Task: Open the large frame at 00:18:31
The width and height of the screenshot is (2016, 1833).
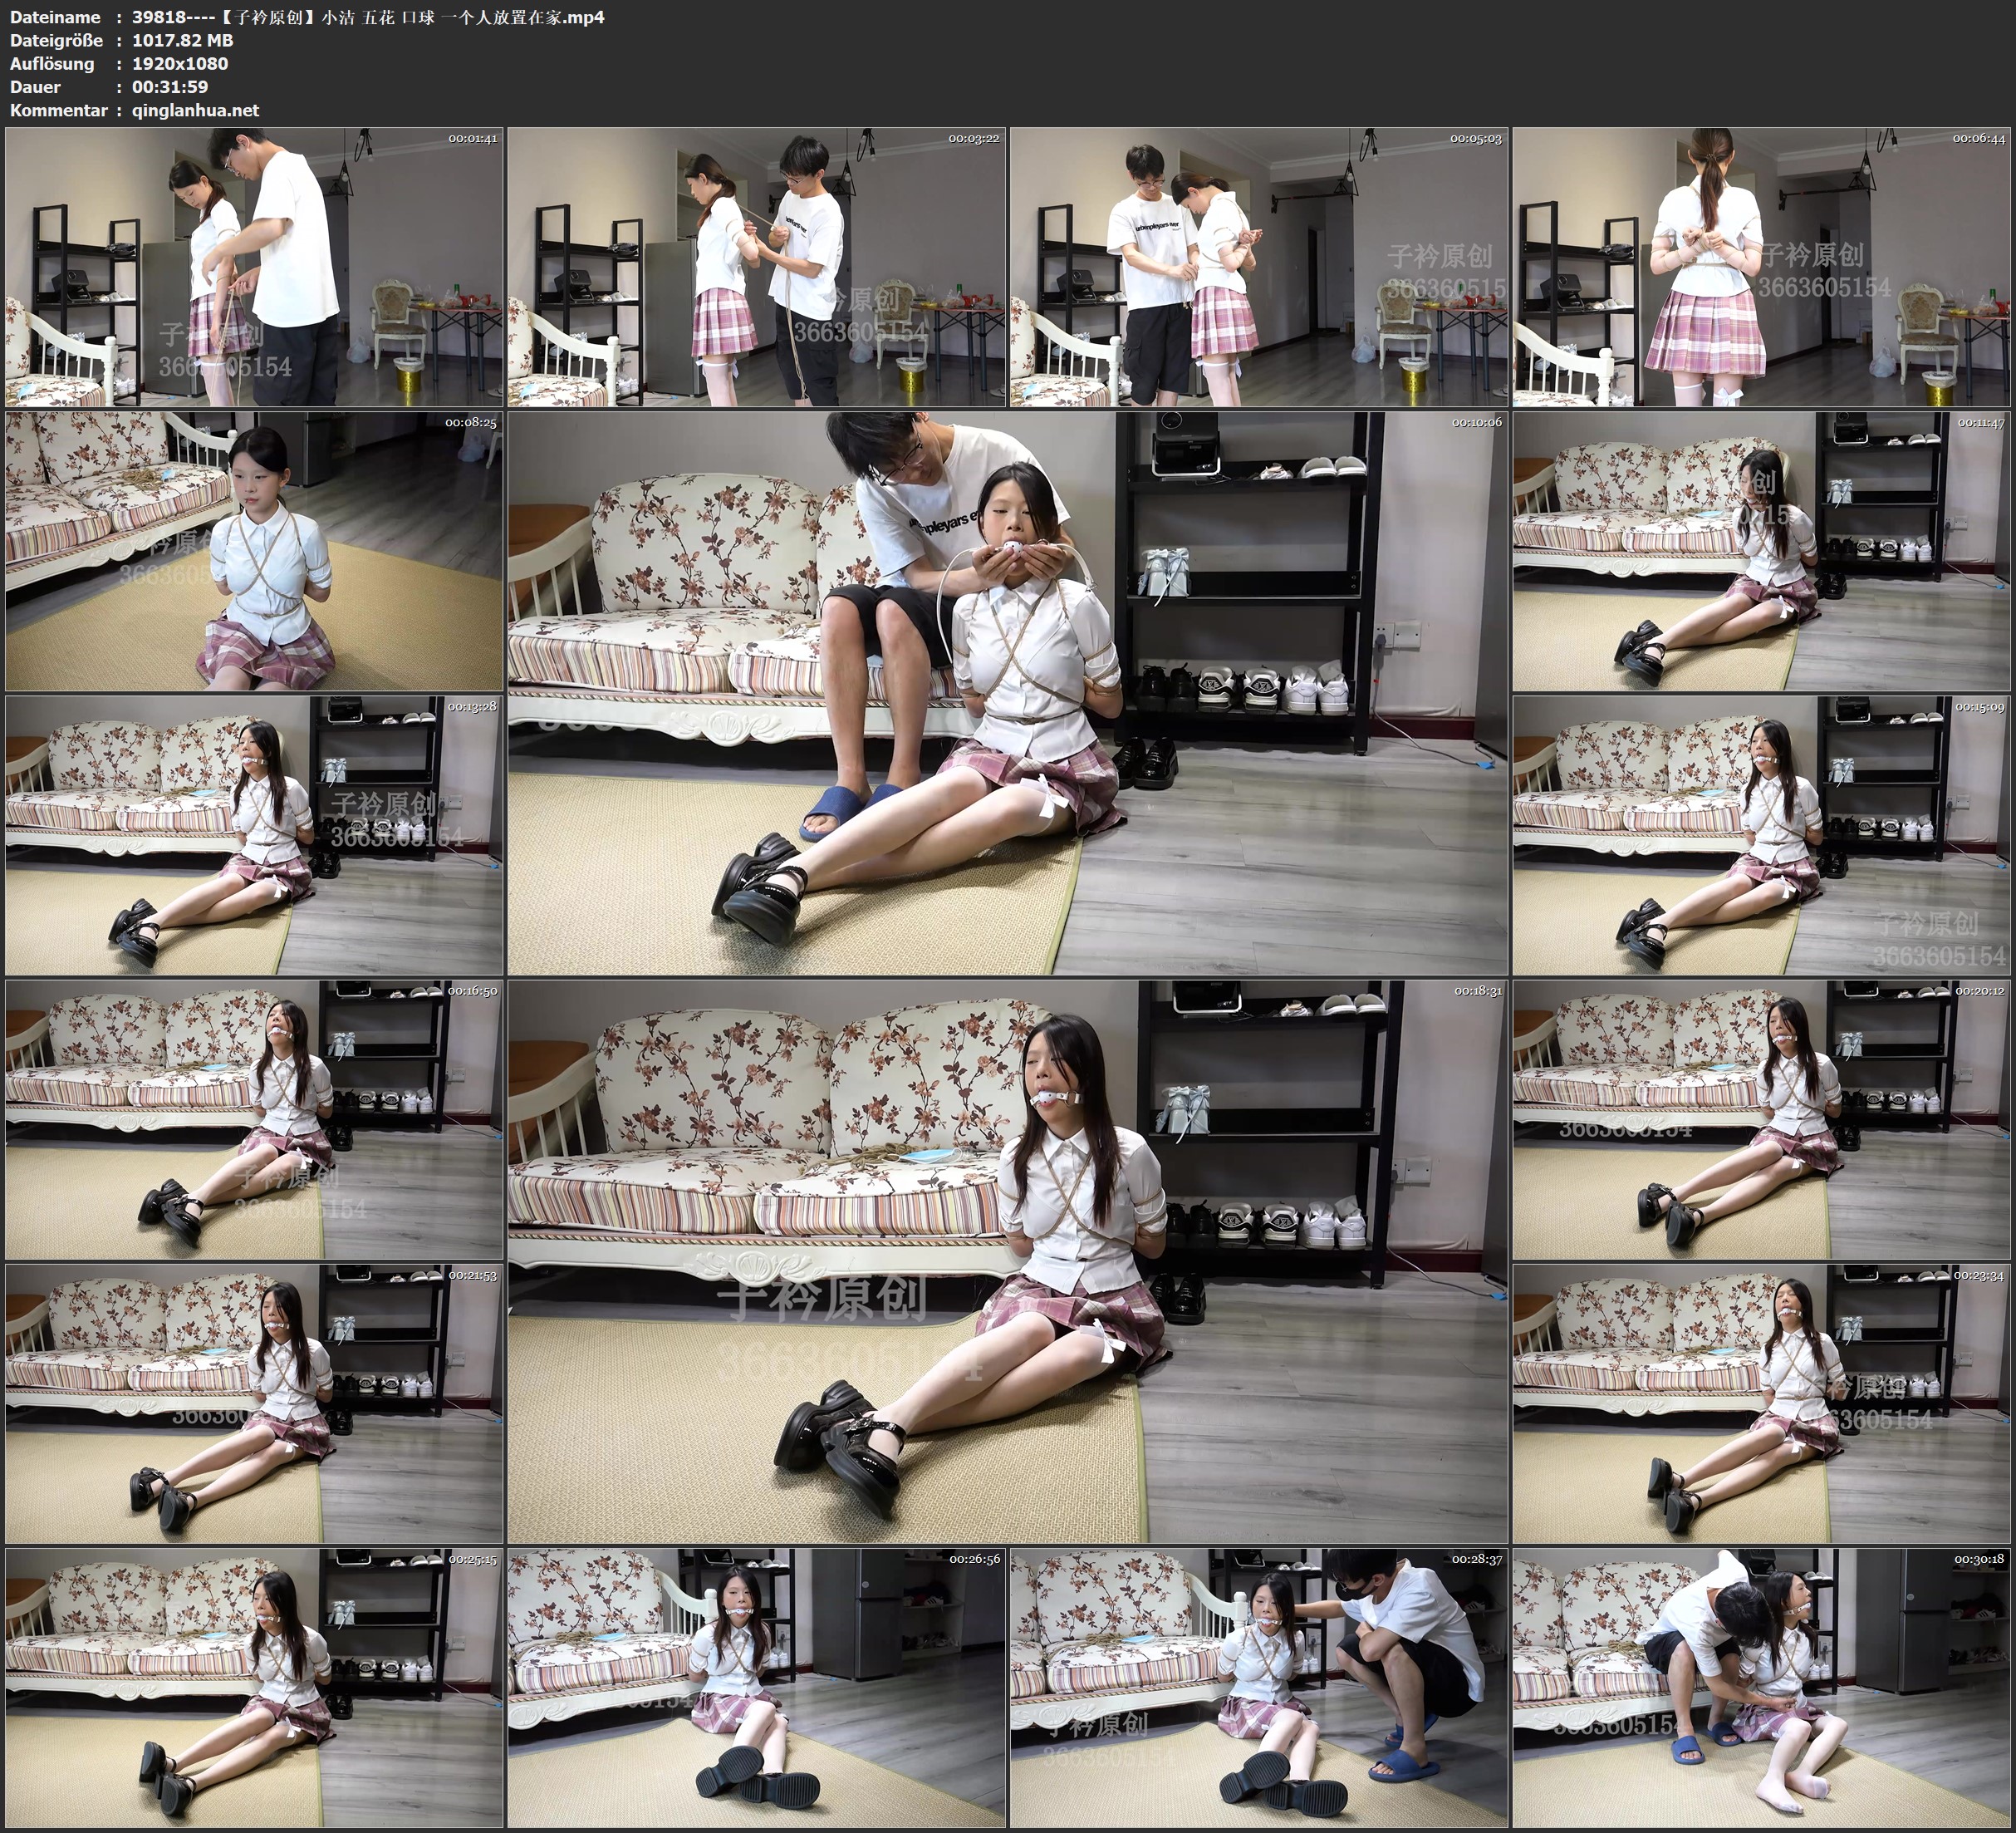Action: [1007, 1260]
